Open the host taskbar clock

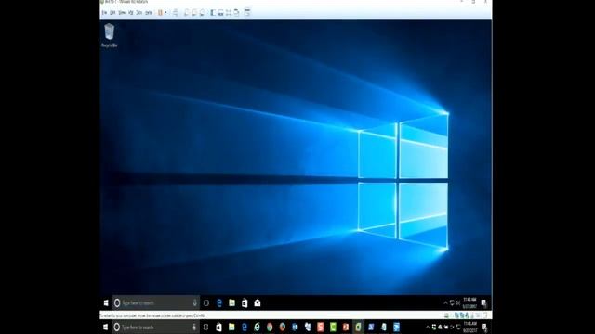pyautogui.click(x=469, y=328)
